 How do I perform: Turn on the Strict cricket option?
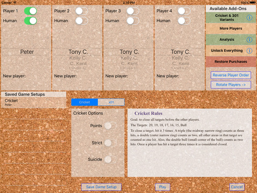(110, 143)
